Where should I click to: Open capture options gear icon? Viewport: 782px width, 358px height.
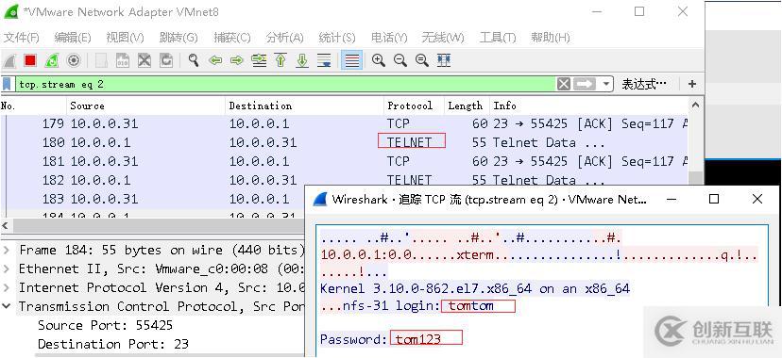[x=74, y=60]
